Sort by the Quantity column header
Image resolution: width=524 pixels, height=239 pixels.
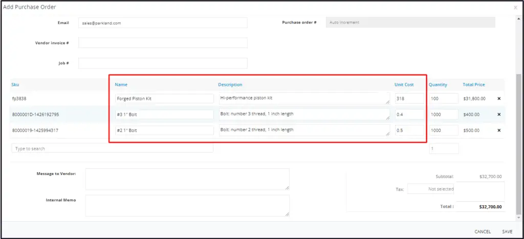(x=438, y=84)
